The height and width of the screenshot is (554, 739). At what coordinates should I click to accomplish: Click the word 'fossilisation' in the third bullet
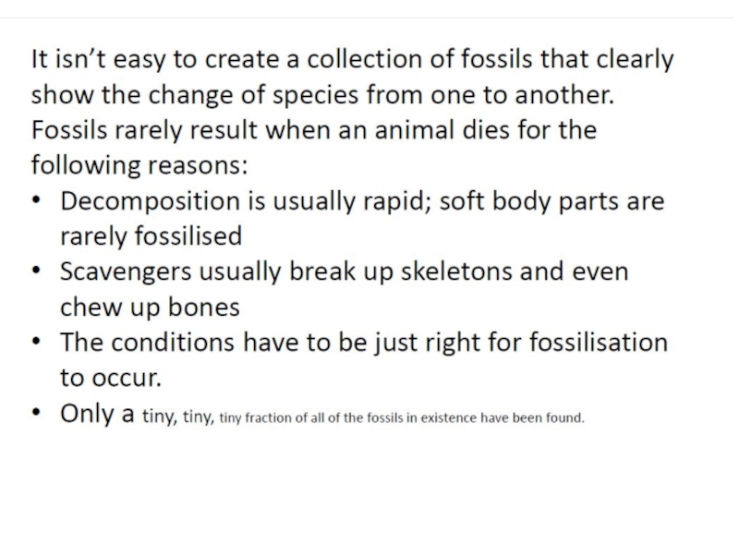pos(597,343)
